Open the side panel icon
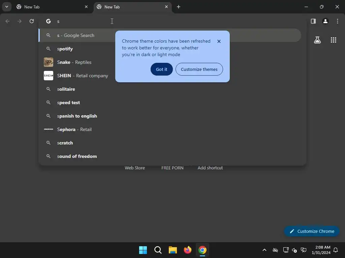Image resolution: width=345 pixels, height=258 pixels. [x=313, y=21]
